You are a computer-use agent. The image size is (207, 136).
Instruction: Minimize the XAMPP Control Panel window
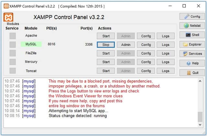click(x=170, y=6)
